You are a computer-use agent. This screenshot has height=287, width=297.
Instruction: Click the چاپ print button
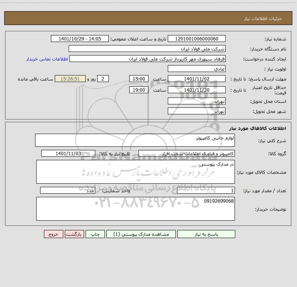95,234
